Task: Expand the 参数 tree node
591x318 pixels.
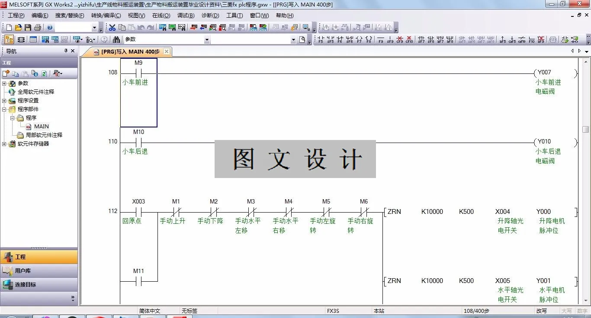Action: (5, 83)
